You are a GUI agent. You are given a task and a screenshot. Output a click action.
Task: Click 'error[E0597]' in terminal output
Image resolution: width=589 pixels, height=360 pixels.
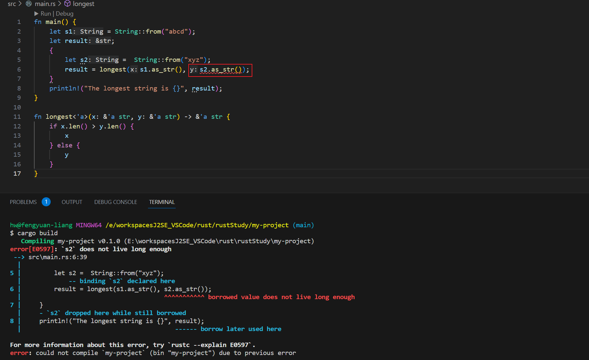[32, 249]
